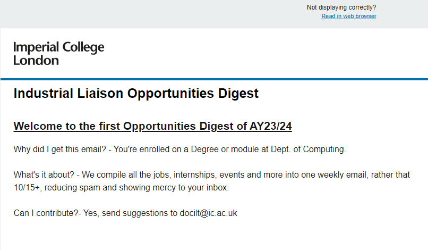Click the Industrial Liaison Opportunities Digest heading
Viewport: 428px width, 250px height.
click(136, 94)
